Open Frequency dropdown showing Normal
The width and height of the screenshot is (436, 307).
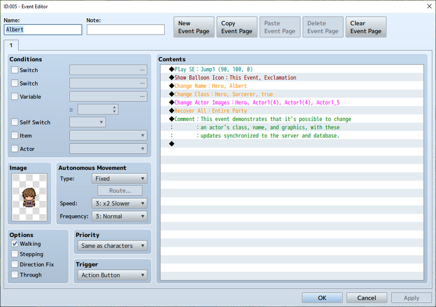click(119, 216)
